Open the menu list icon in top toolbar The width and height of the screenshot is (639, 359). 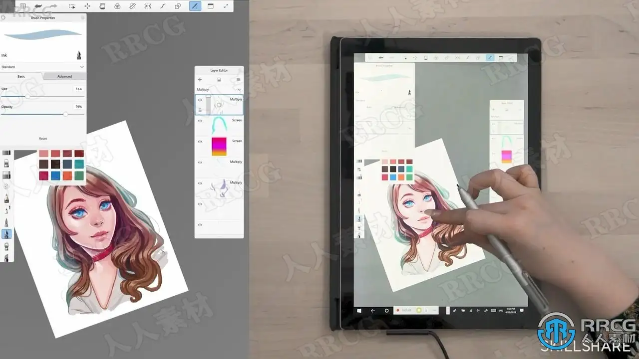click(22, 6)
